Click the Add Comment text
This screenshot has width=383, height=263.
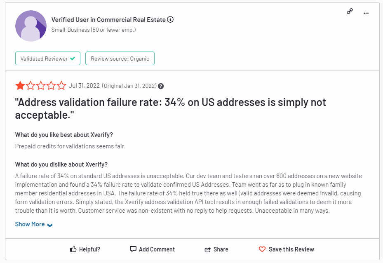click(x=157, y=249)
